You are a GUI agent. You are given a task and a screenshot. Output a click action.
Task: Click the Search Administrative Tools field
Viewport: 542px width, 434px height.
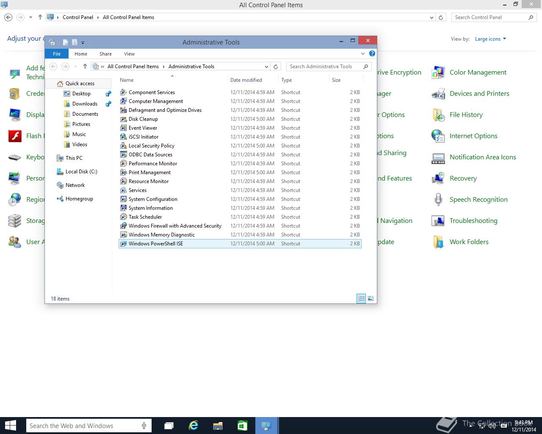click(x=324, y=67)
